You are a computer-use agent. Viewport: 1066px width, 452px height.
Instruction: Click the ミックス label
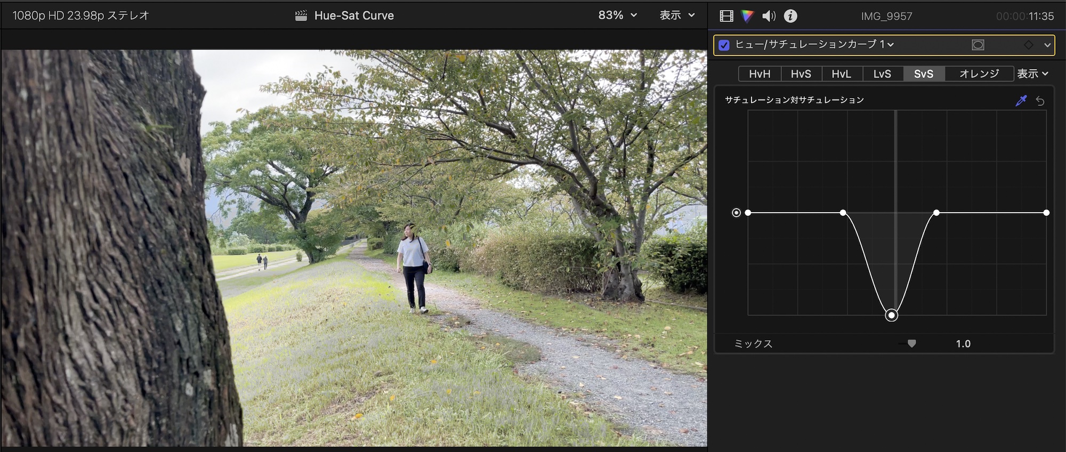(753, 344)
